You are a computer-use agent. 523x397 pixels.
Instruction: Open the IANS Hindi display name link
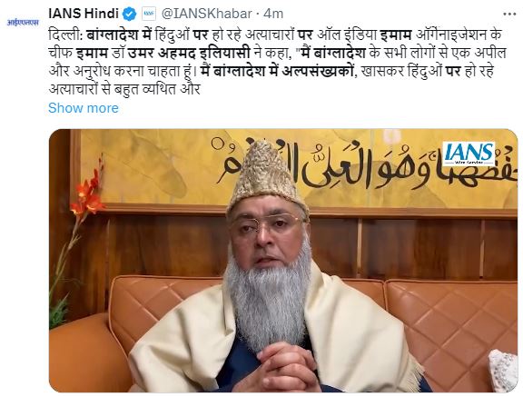84,14
